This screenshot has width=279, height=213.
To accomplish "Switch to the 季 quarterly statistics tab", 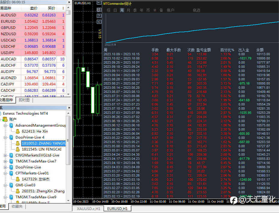I will (x=135, y=10).
